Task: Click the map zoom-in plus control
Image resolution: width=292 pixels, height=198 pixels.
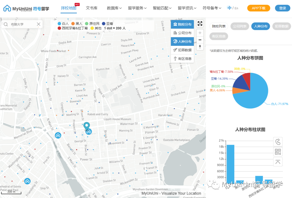Action: 200,33
